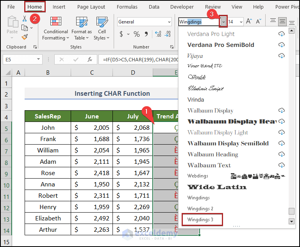
Task: Click Increase Font Size icon
Action: coord(249,21)
